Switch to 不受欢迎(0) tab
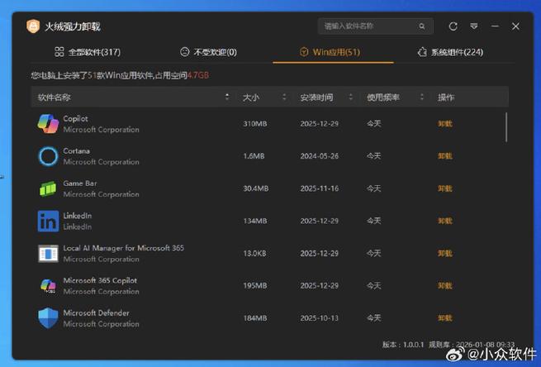The height and width of the screenshot is (367, 541). point(208,52)
